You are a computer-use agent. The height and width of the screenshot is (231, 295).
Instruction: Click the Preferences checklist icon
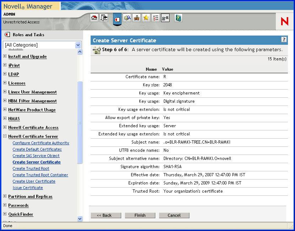[155, 18]
